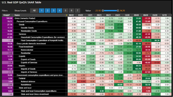Open the filter icon on the 03/22 column
Viewport: 173px width, 97px height.
click(85, 15)
